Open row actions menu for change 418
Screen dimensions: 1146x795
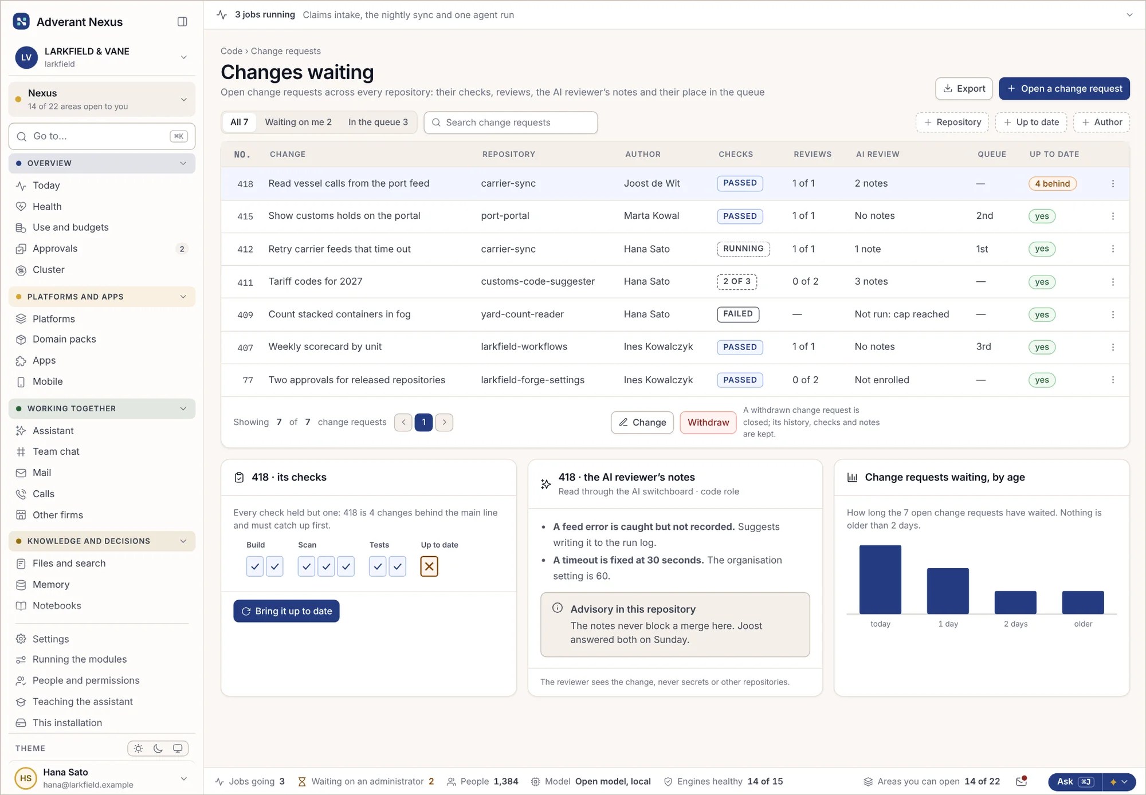[1113, 184]
